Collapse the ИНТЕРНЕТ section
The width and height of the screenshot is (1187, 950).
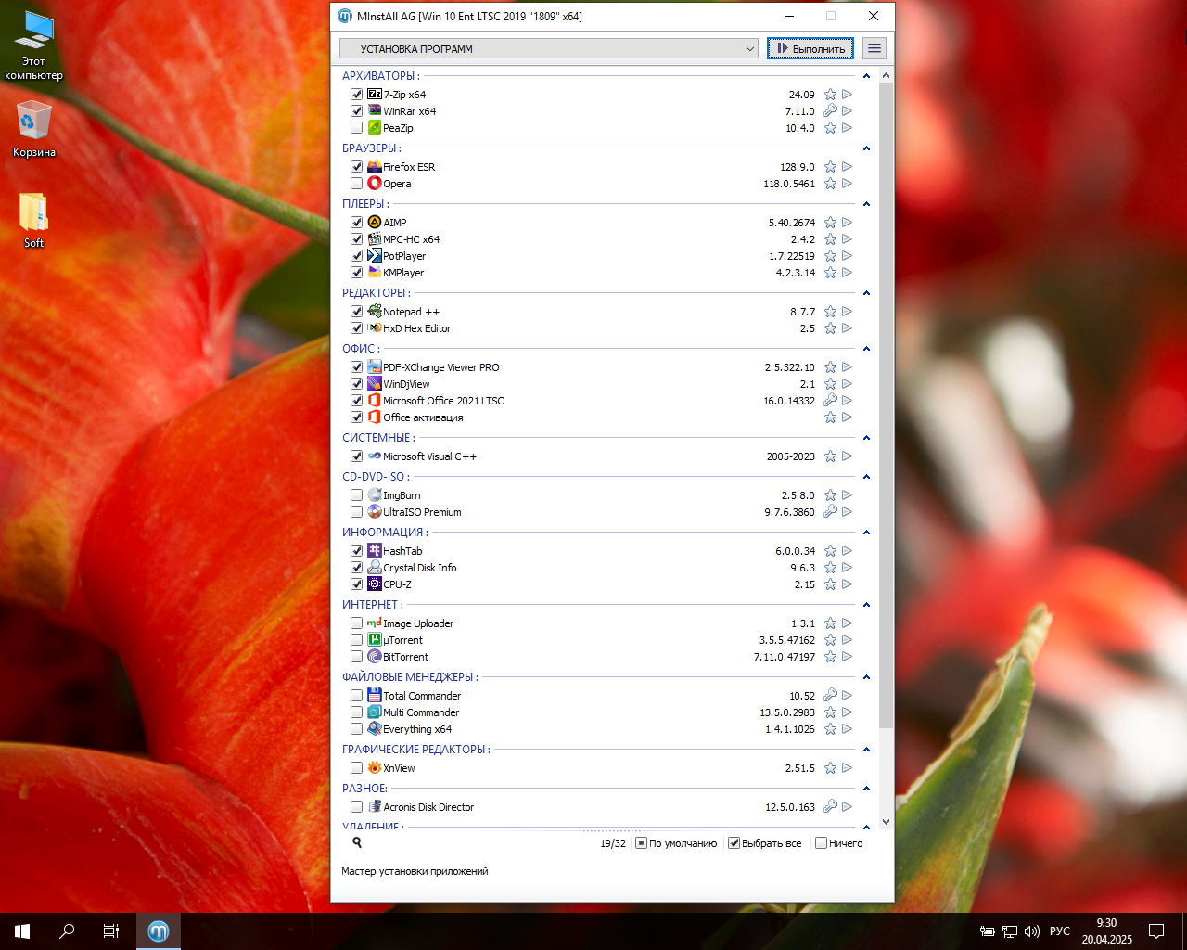click(866, 605)
